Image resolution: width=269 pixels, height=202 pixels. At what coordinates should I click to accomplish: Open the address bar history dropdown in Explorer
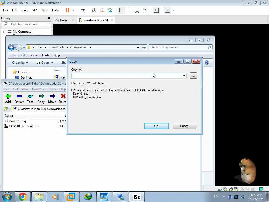pyautogui.click(x=138, y=47)
